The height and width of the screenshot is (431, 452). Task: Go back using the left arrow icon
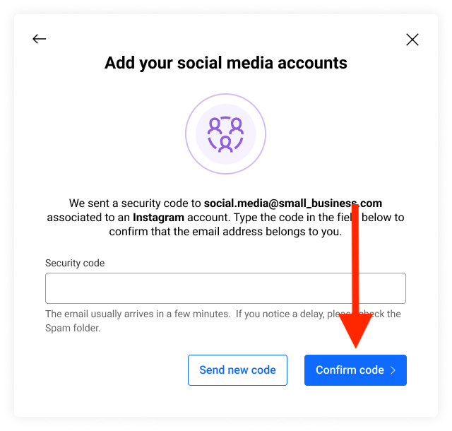(40, 39)
